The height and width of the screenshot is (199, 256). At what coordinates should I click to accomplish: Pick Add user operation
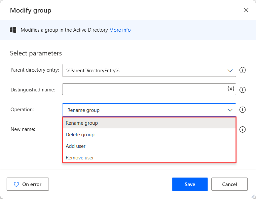click(149, 146)
